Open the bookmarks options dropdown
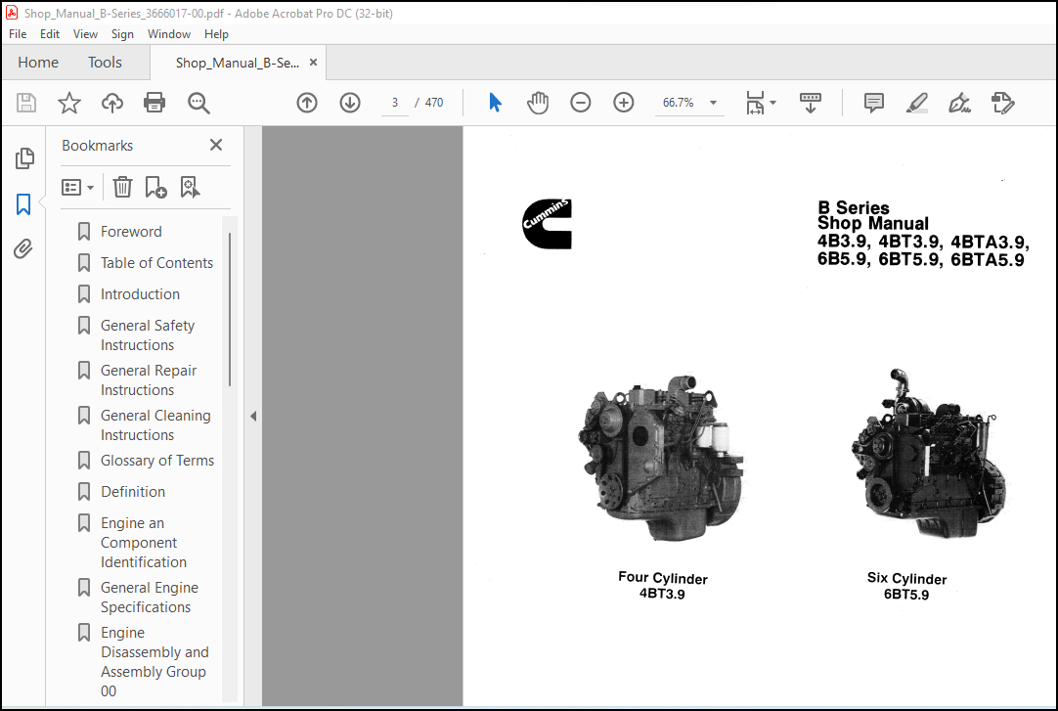This screenshot has height=711, width=1058. click(77, 187)
